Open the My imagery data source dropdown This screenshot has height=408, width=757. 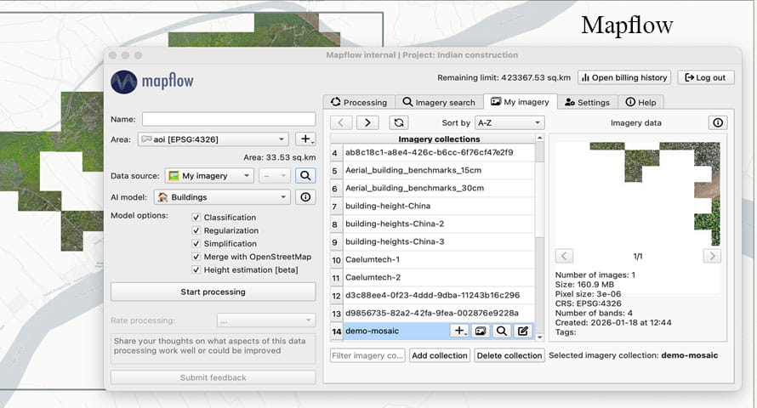point(209,176)
